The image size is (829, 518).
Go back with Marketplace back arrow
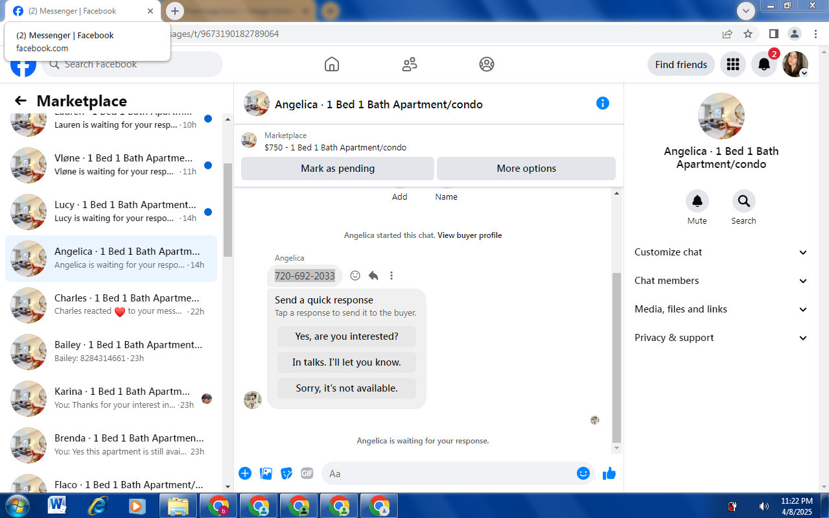(x=21, y=100)
